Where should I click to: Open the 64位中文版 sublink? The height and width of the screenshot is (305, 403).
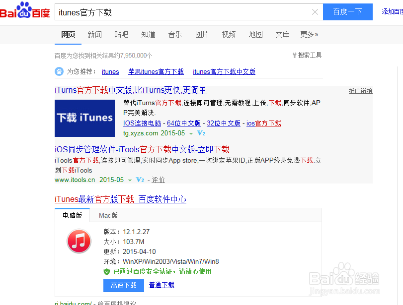(x=184, y=123)
